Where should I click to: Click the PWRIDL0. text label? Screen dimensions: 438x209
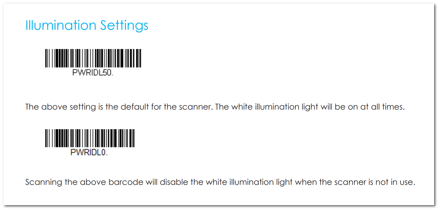click(89, 153)
